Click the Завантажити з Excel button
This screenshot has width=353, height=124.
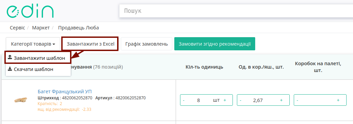pos(90,44)
